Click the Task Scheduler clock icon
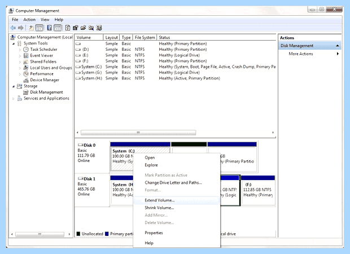The height and width of the screenshot is (254, 350). click(26, 49)
